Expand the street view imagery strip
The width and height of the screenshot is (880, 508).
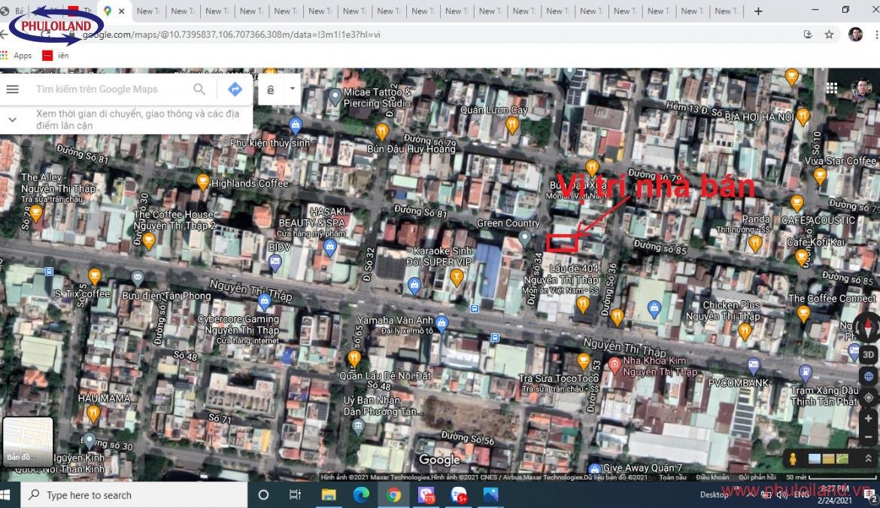[x=868, y=458]
